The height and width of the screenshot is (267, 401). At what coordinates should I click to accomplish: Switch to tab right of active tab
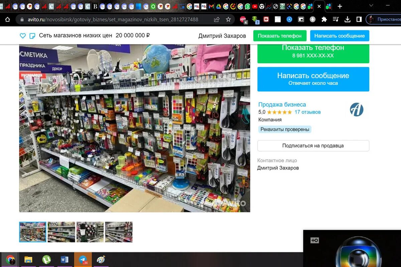(x=328, y=6)
